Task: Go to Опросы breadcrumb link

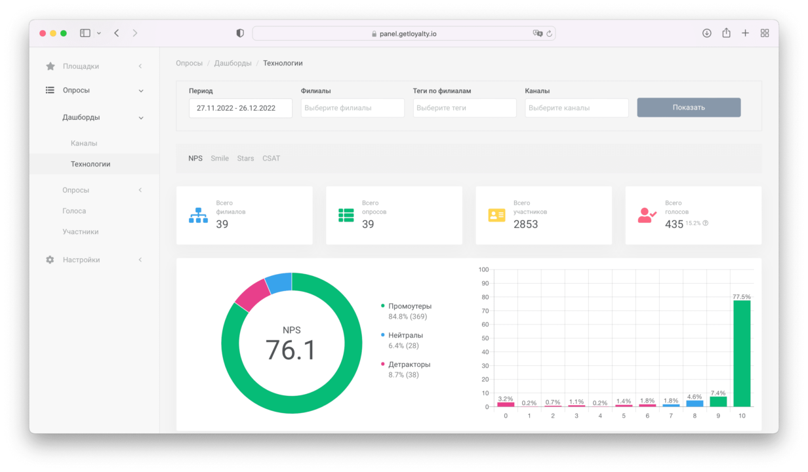Action: tap(189, 64)
